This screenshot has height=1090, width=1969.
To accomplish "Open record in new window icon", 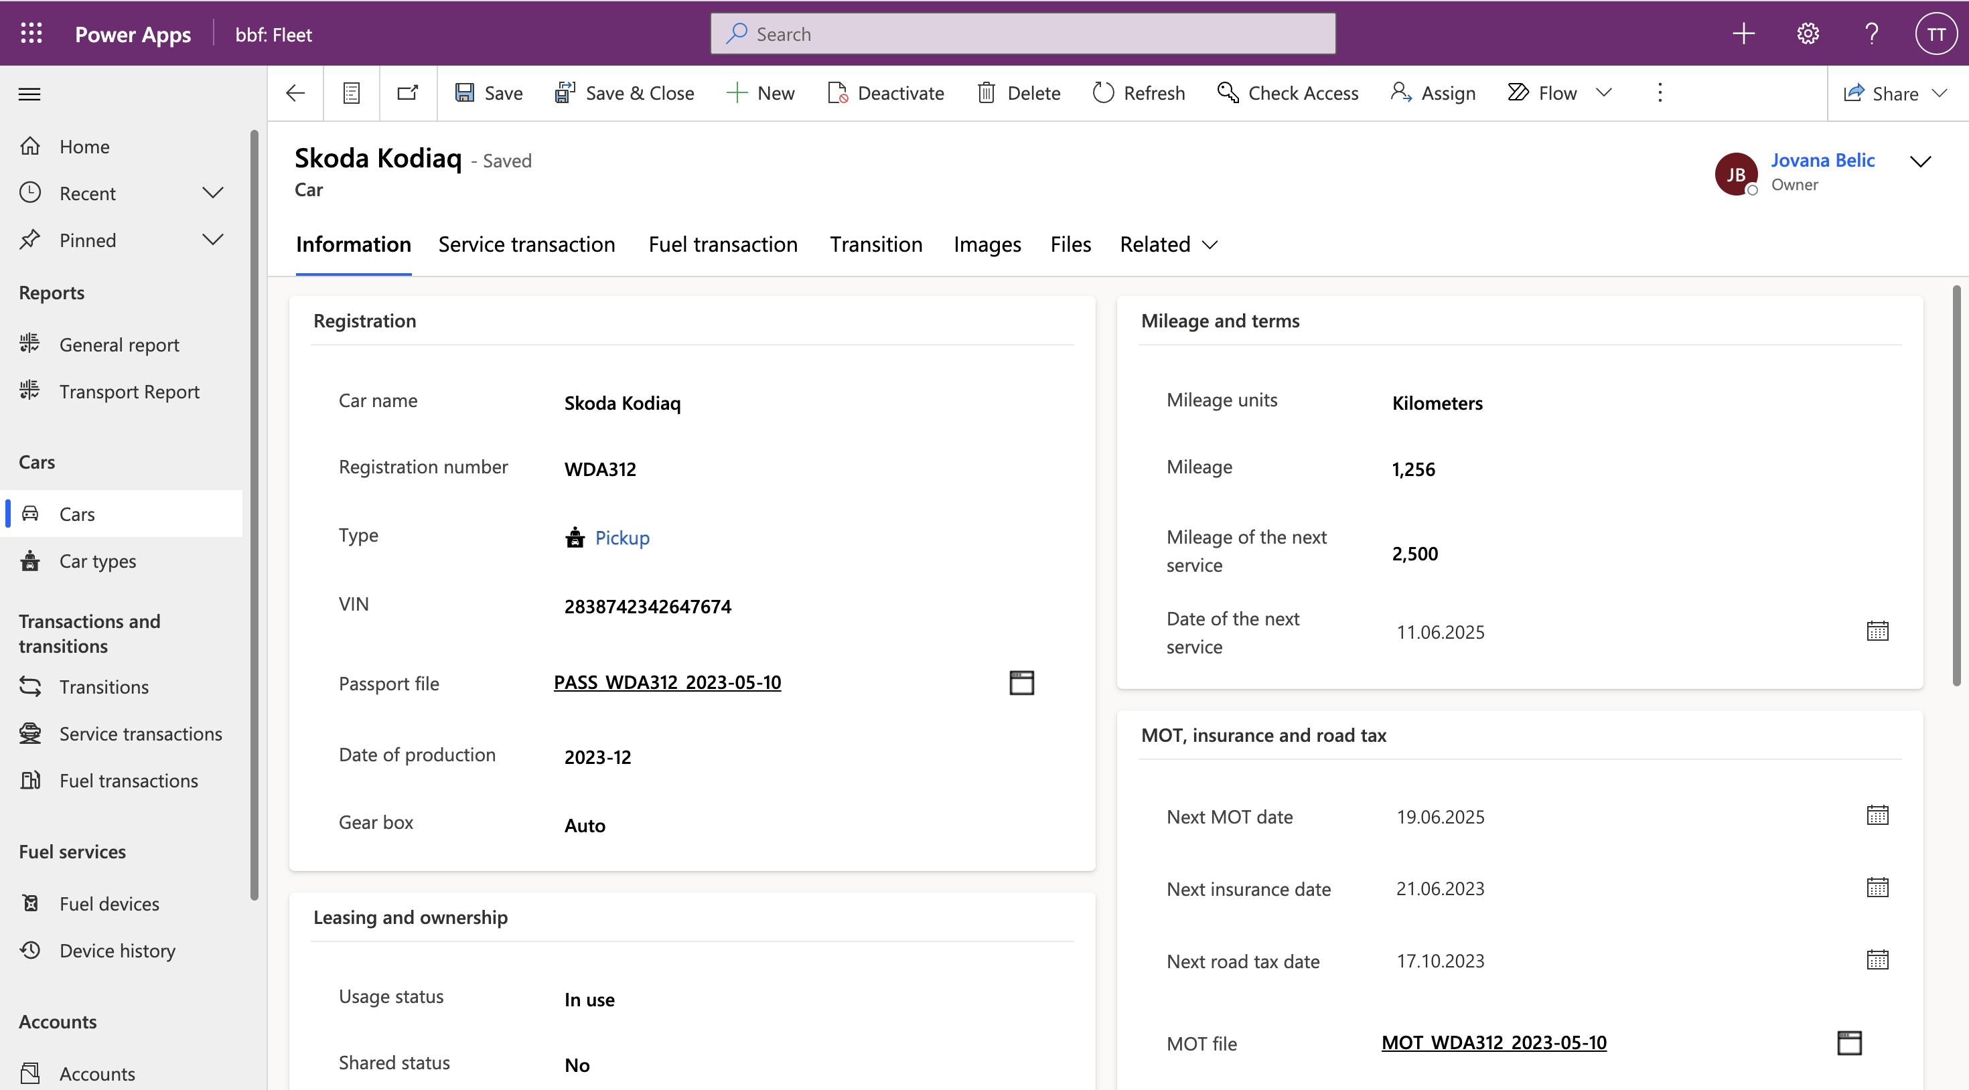I will 407,93.
